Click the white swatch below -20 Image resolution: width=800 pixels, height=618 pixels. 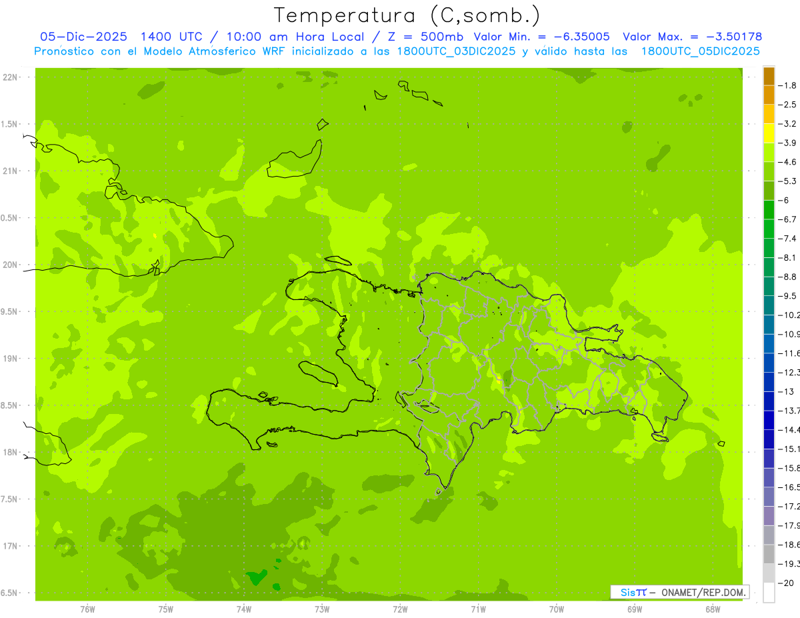(x=769, y=593)
